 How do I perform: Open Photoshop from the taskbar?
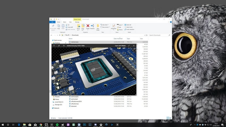pos(84,125)
